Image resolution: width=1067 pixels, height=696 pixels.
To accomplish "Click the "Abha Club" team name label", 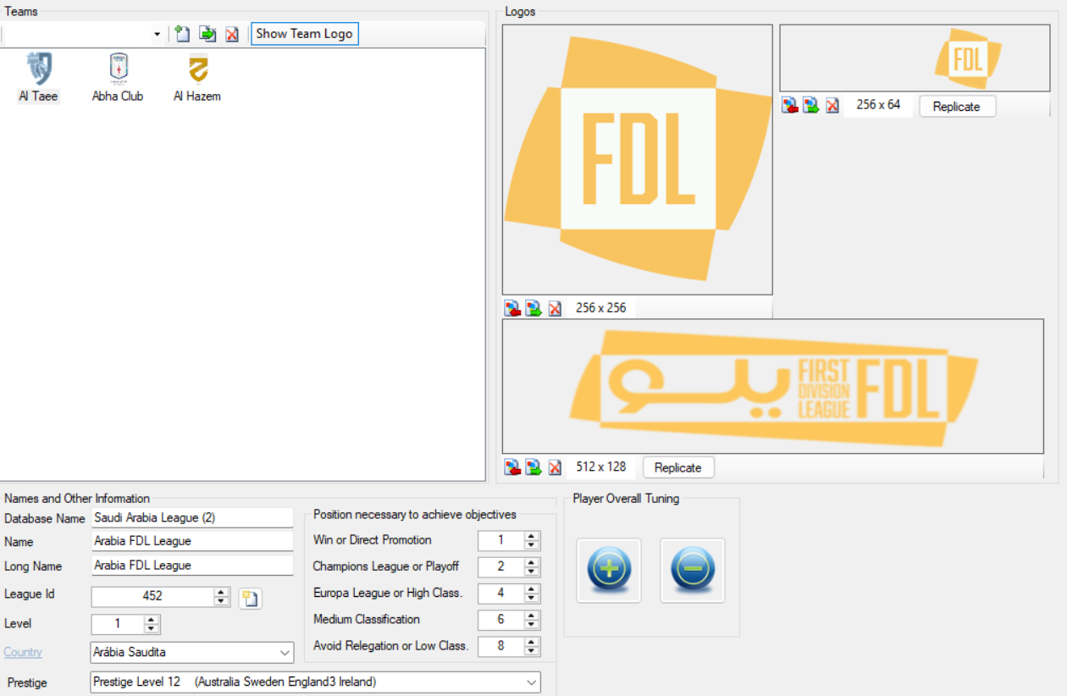I will coord(118,97).
